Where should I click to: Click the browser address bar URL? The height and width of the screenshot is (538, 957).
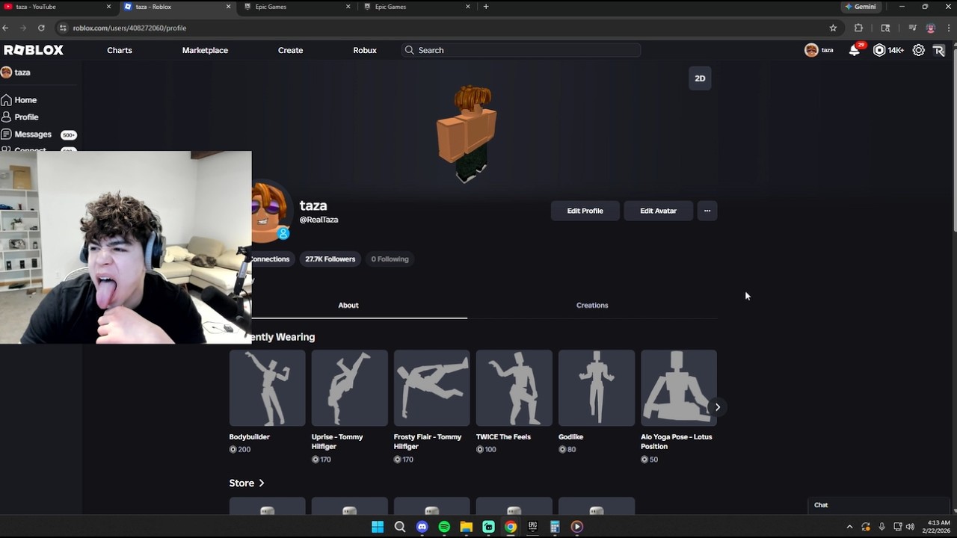pyautogui.click(x=130, y=28)
